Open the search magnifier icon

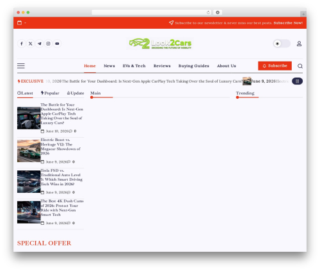(300, 66)
